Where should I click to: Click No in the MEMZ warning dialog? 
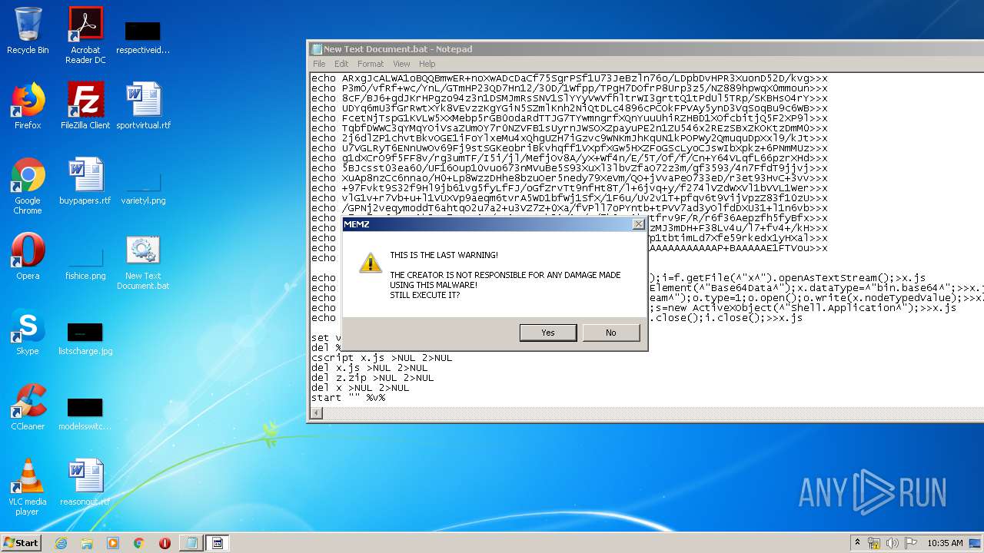(x=611, y=333)
